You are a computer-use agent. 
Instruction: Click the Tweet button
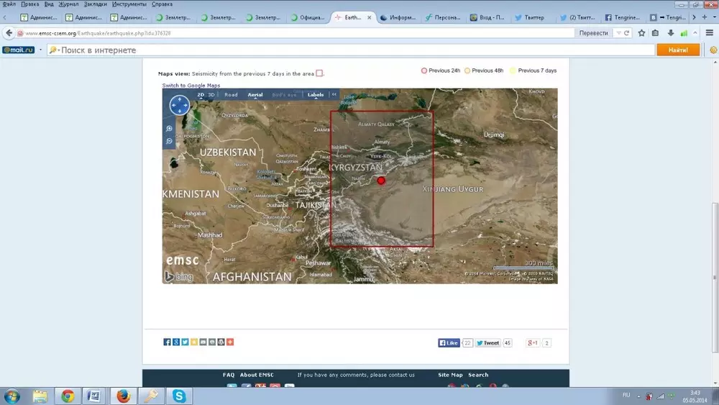click(x=487, y=343)
